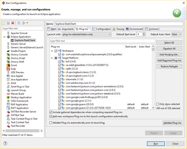Toggle the Target Platform checkbox

click(x=56, y=58)
